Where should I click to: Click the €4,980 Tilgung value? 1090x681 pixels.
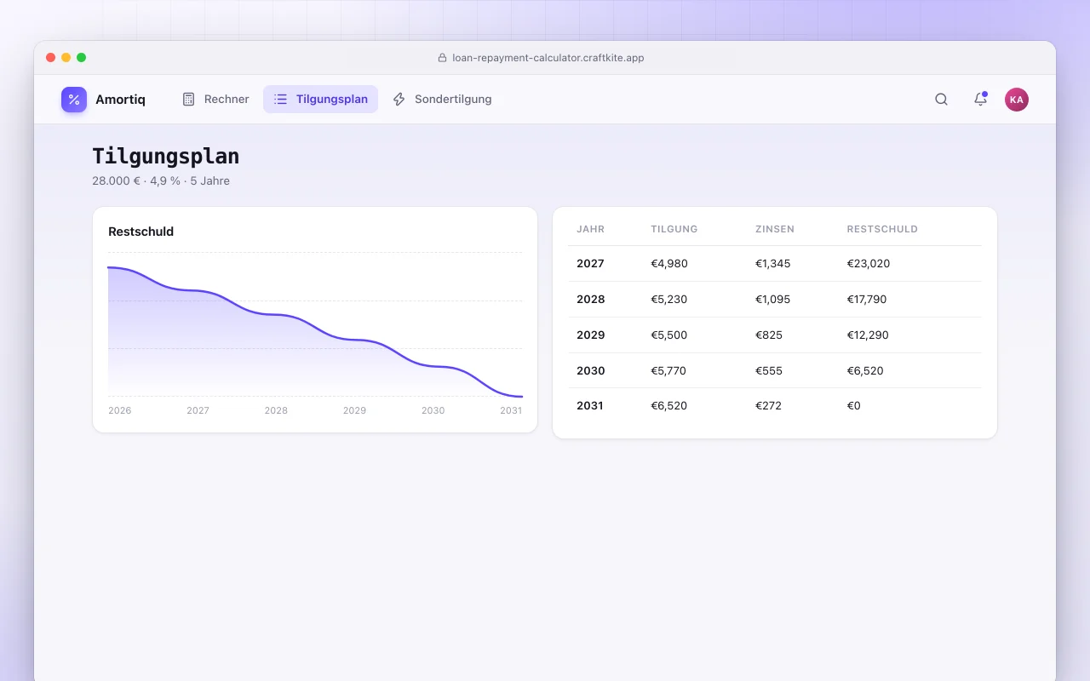point(669,264)
